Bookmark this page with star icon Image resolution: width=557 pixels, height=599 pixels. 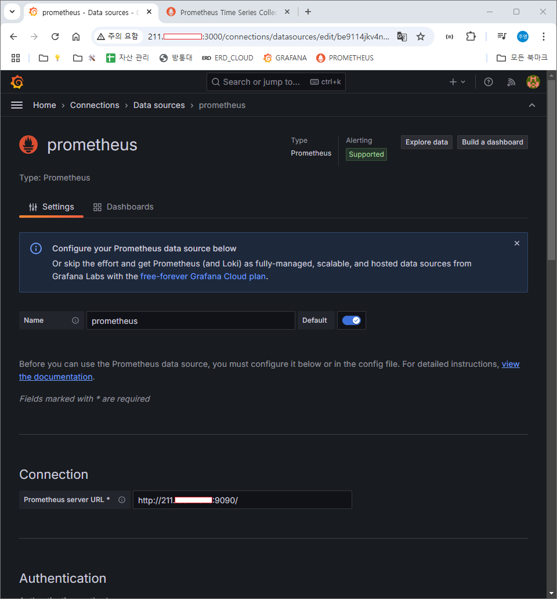coord(420,37)
